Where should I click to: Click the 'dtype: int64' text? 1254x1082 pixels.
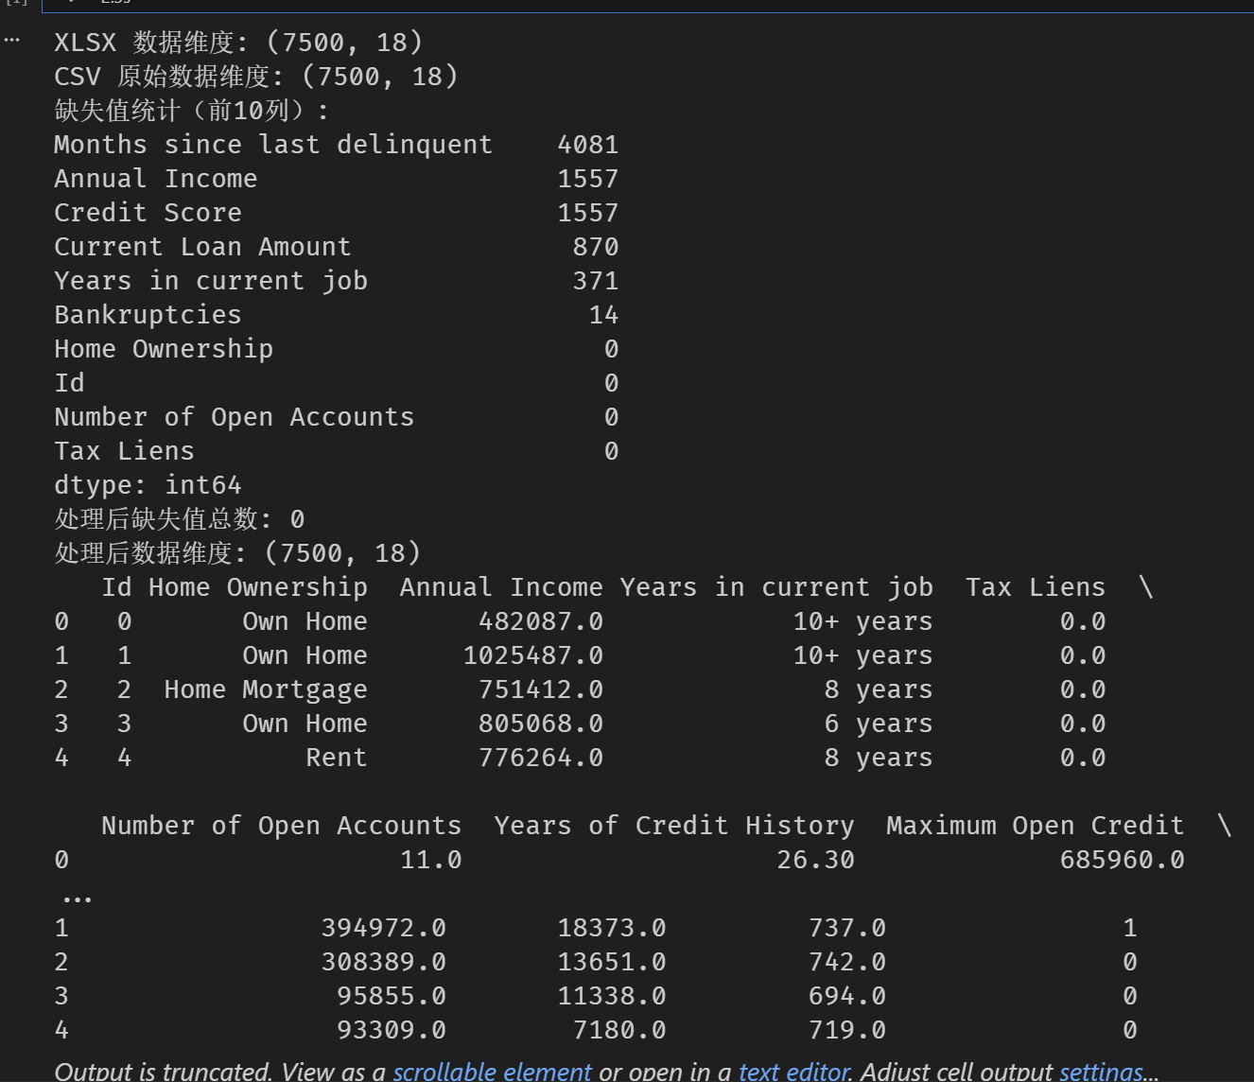tap(148, 485)
